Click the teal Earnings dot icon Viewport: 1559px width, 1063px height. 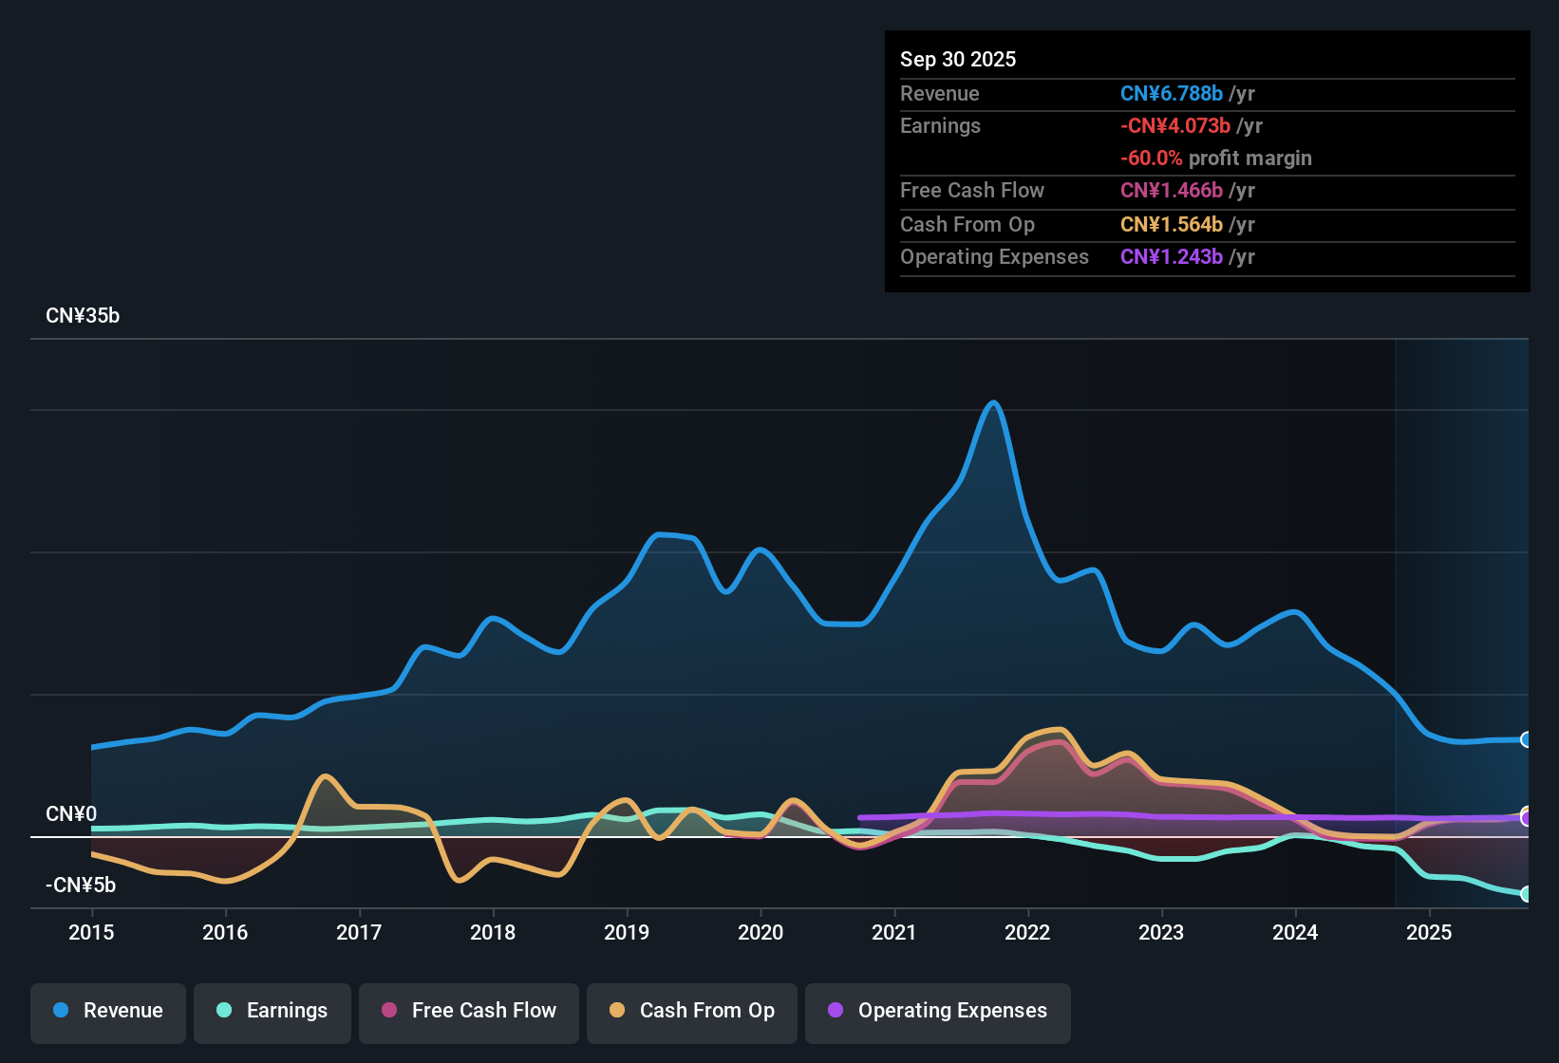coord(224,1011)
